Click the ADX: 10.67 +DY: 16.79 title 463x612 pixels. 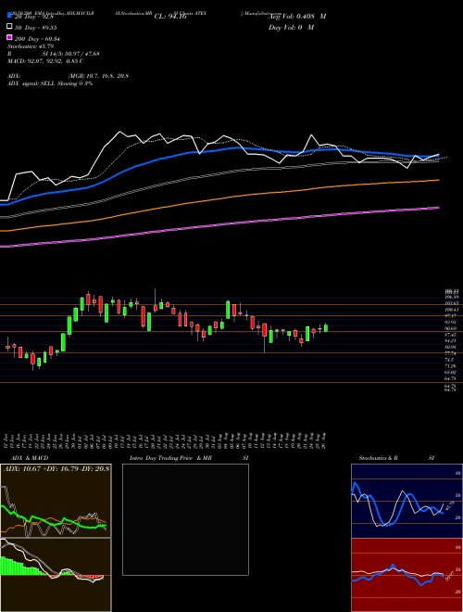(x=56, y=468)
